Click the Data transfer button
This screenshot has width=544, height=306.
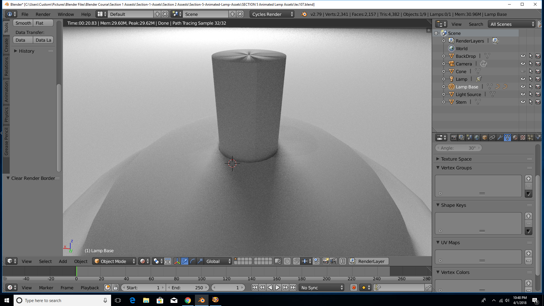[23, 40]
